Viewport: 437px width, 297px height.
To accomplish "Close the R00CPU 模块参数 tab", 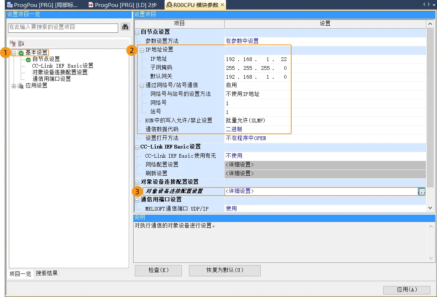I will click(x=222, y=5).
